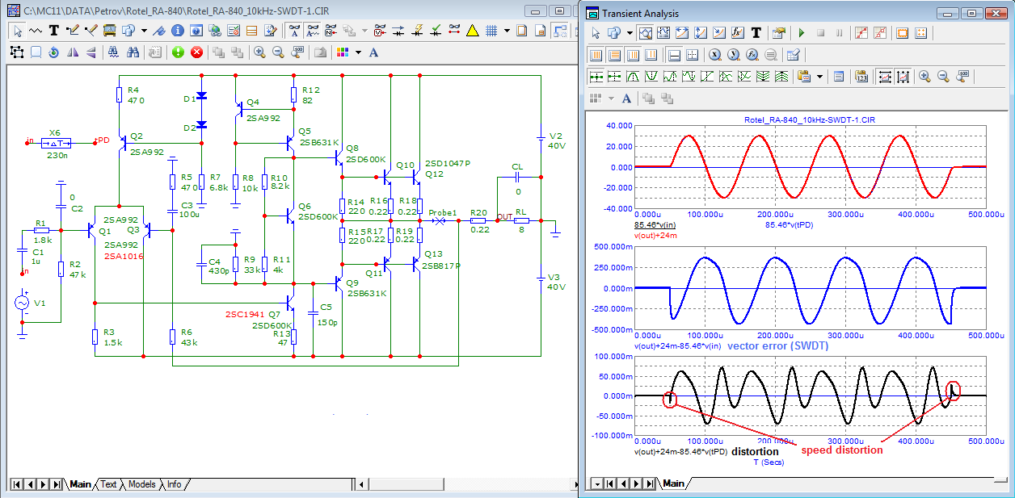Toggle attribute text display icon

click(x=294, y=31)
